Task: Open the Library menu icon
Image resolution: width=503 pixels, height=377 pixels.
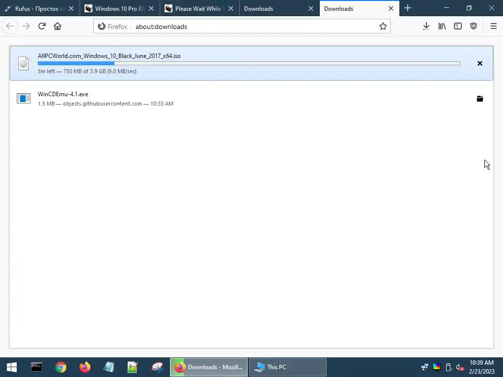Action: coord(442,27)
